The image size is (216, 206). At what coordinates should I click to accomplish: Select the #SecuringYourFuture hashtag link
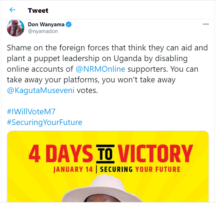[x=45, y=123]
